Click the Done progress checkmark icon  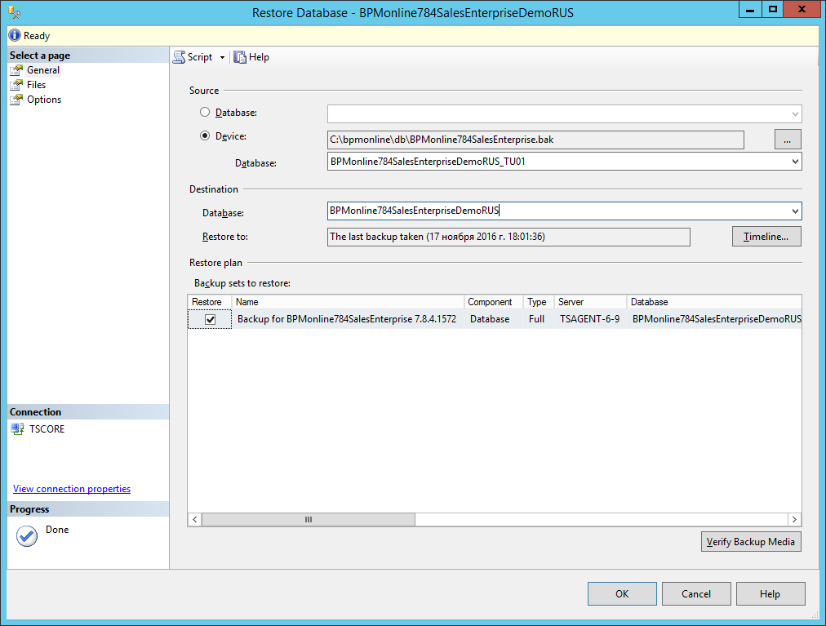[x=27, y=535]
